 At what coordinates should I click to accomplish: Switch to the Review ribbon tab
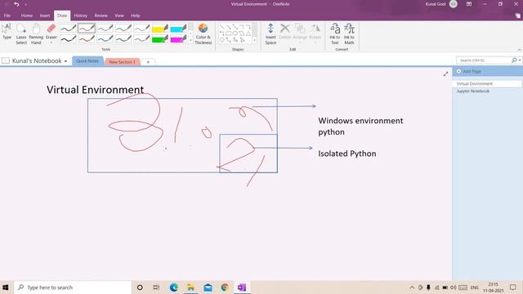click(101, 16)
